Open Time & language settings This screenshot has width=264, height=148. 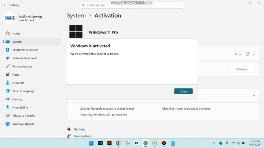32,91
